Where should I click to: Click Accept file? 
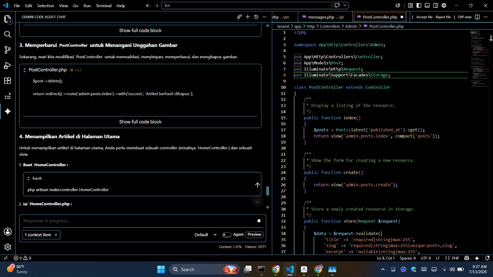pos(424,17)
